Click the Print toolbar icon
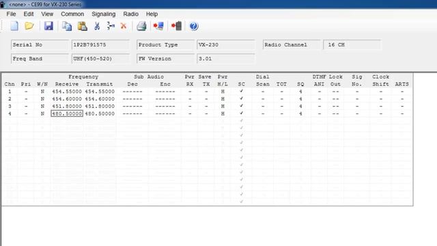The width and height of the screenshot is (437, 246). coord(141,26)
